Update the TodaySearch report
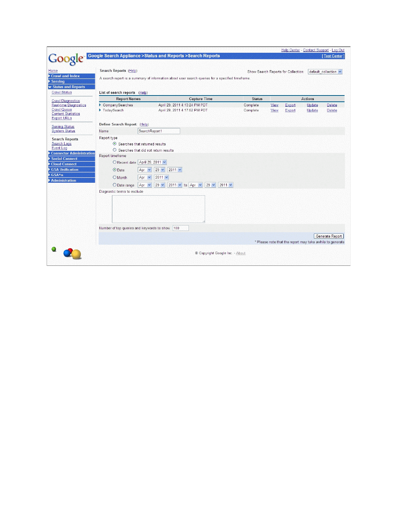Screen dimensions: 397x513 click(312, 110)
